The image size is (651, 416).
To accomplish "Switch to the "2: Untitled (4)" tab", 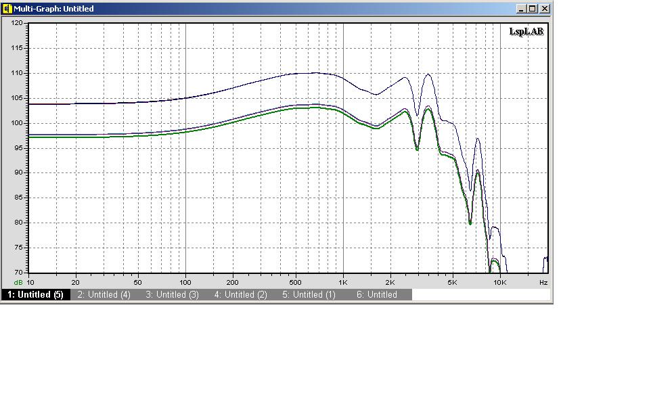I will (104, 295).
